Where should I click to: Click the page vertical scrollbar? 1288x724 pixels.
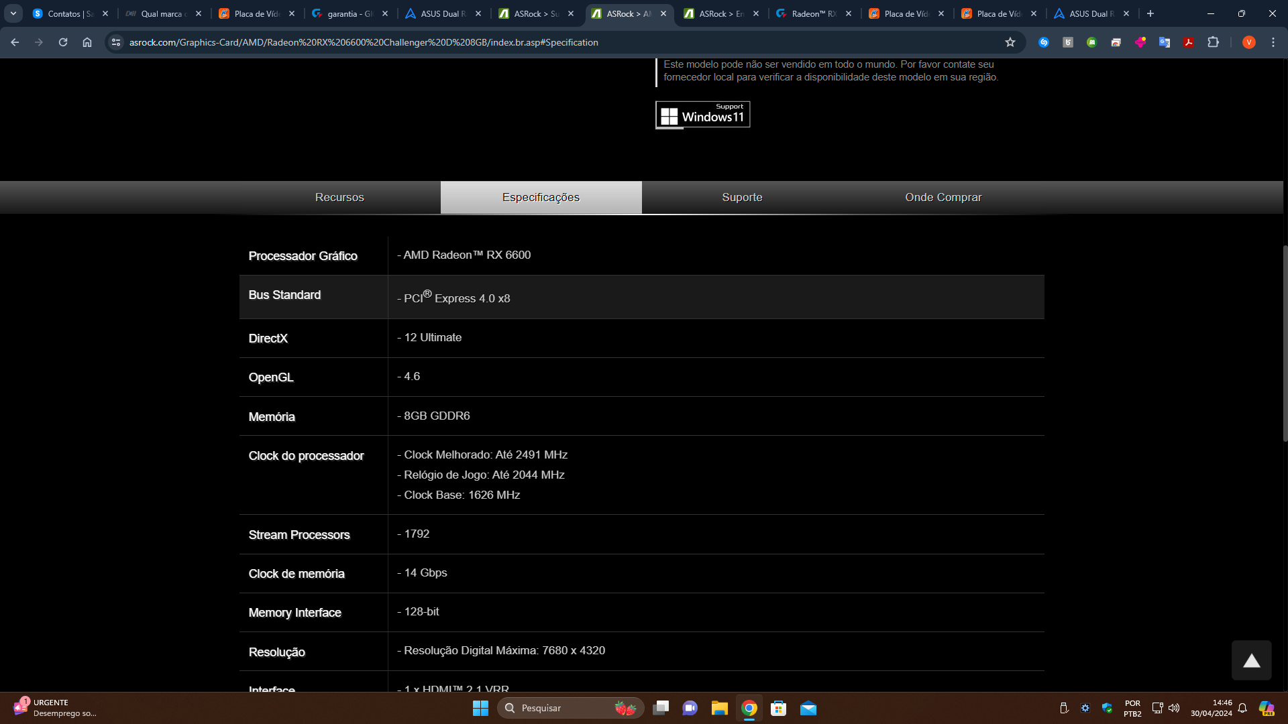click(1285, 343)
